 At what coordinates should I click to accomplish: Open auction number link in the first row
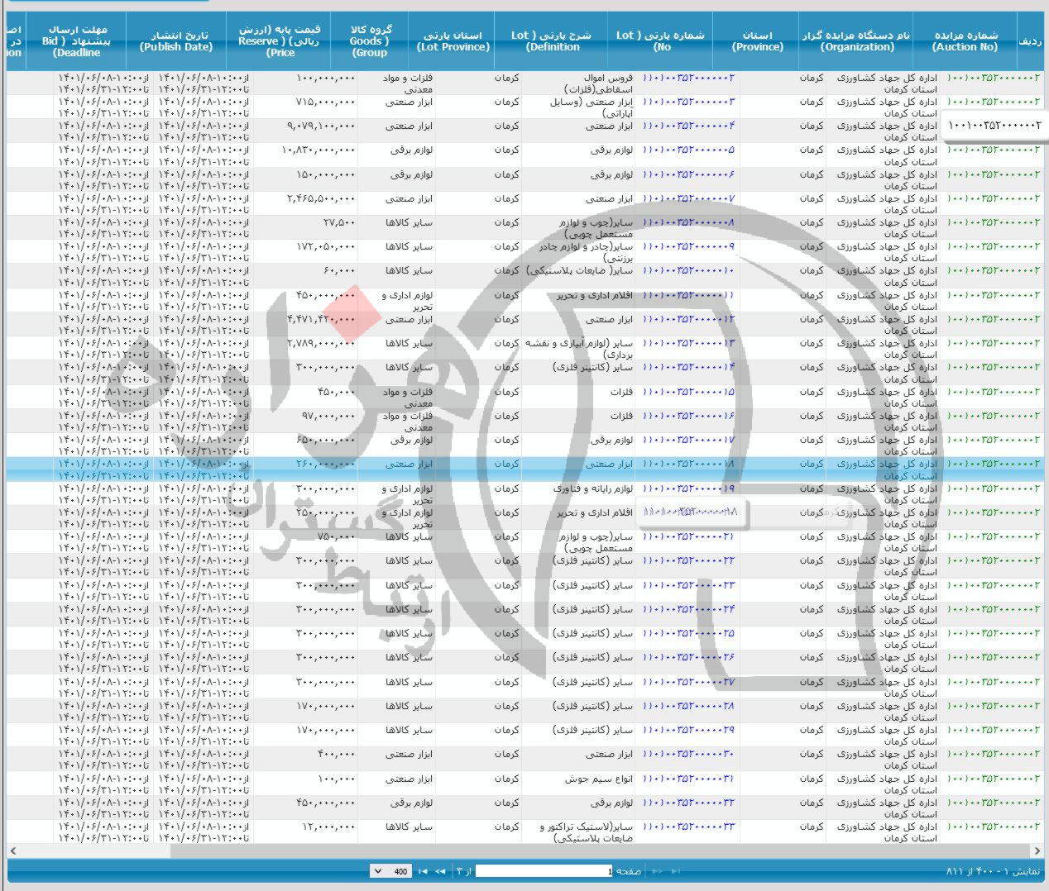click(x=993, y=78)
